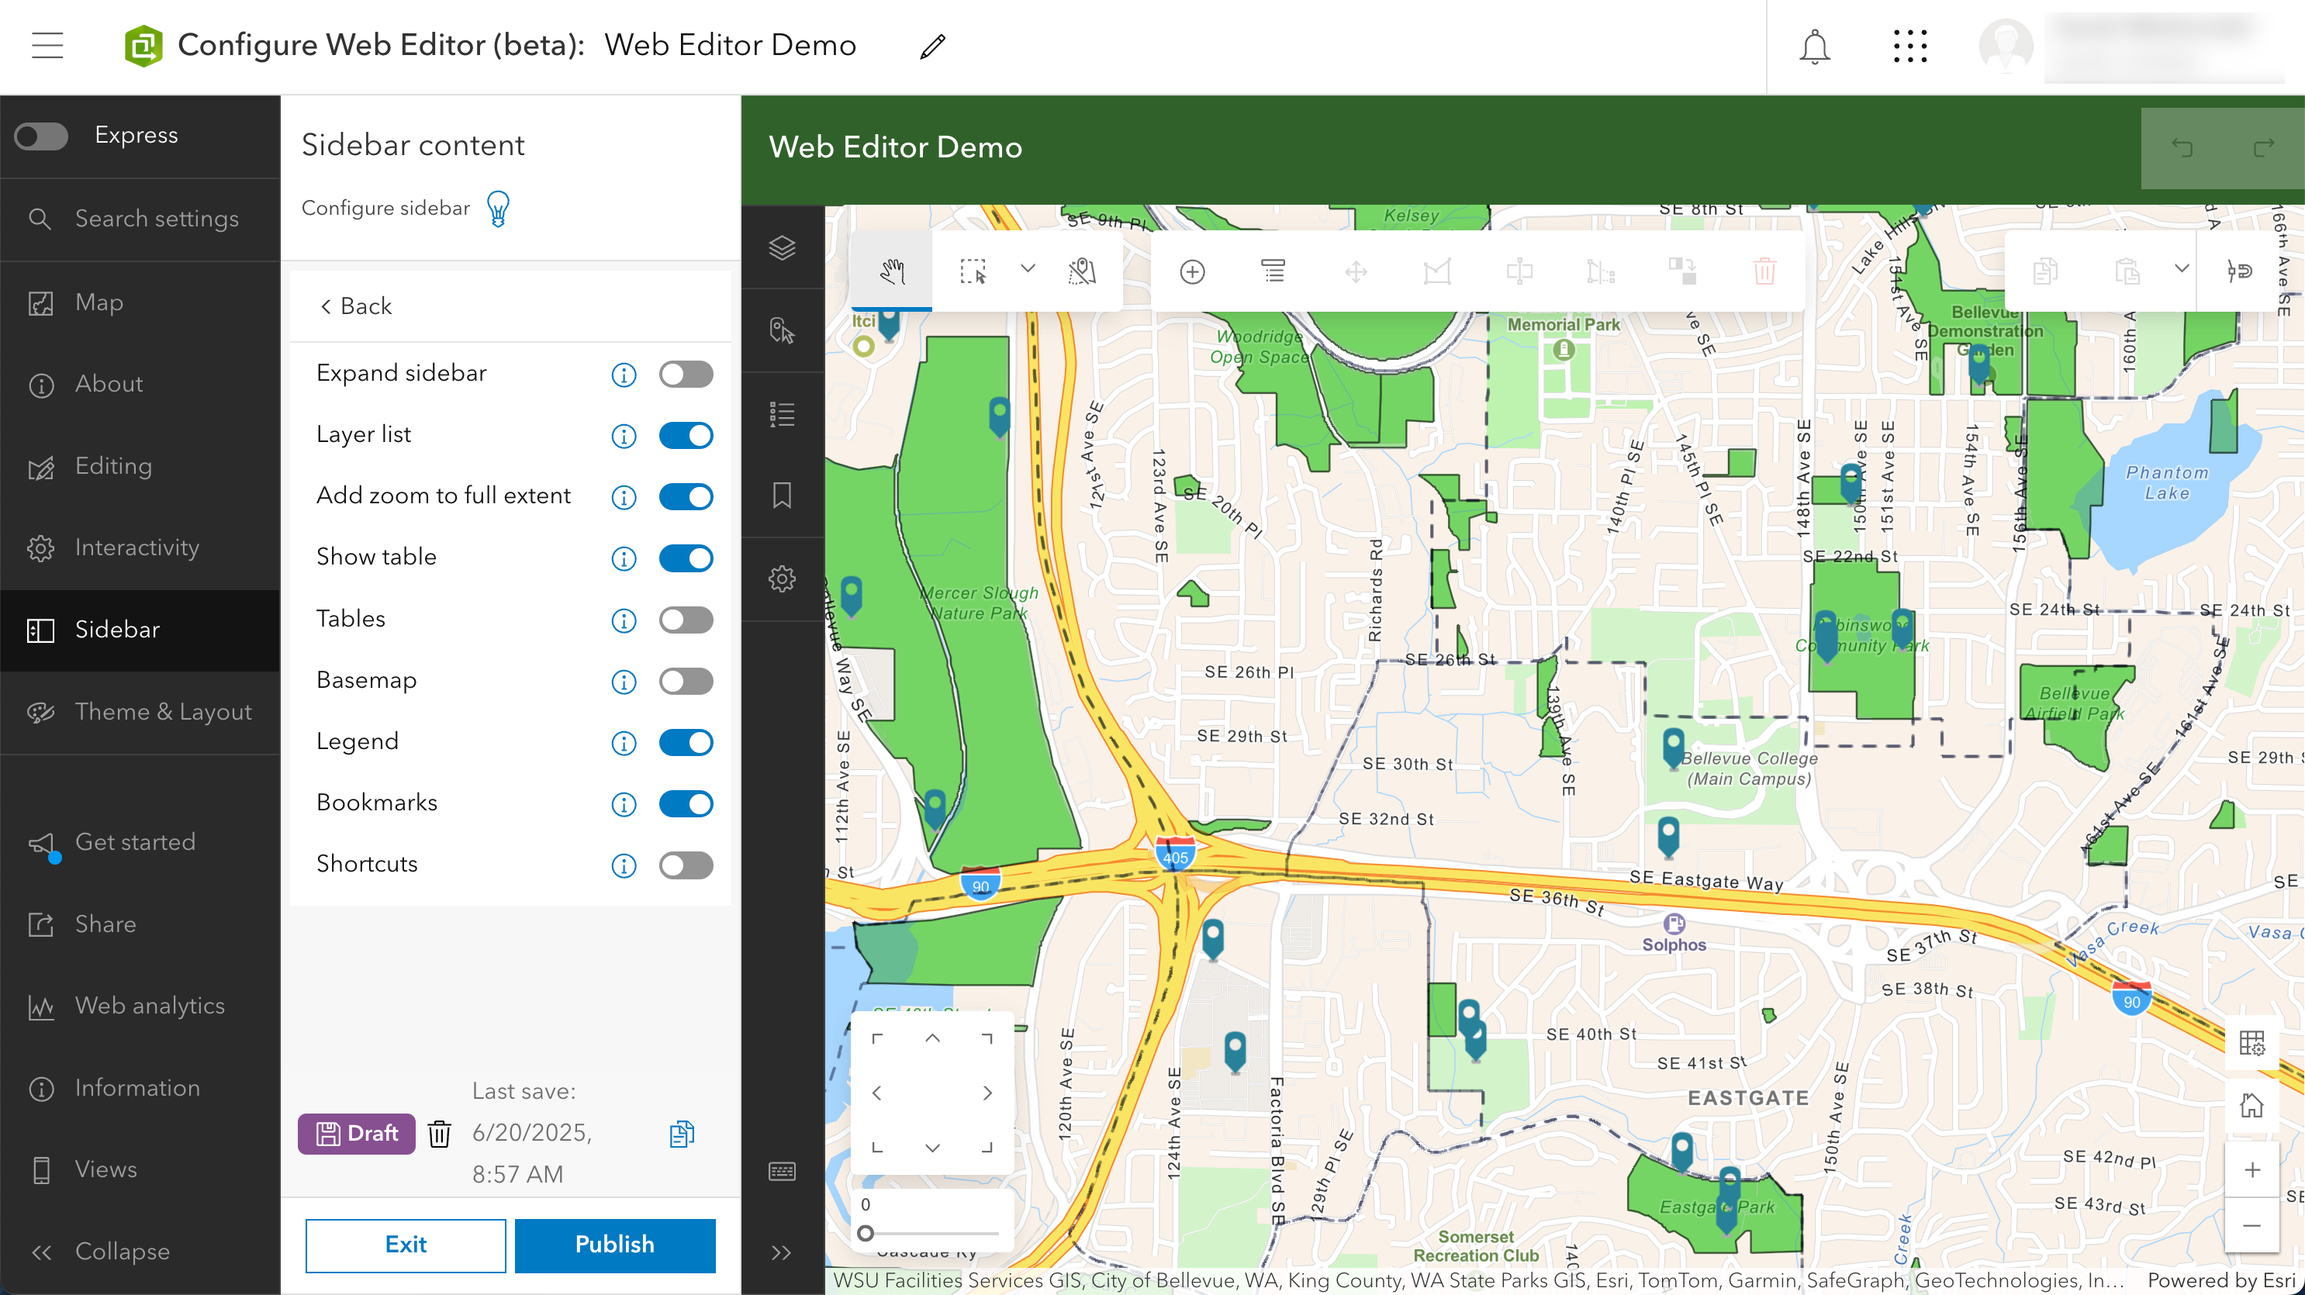Open the Create features tool
Screen dimensions: 2305x1295
tap(1194, 271)
